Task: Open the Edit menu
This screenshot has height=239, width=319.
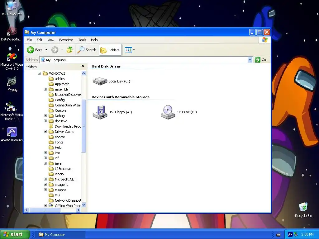Action: coord(40,40)
